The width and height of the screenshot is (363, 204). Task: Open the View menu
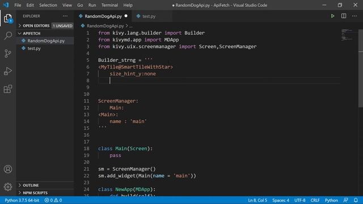(67, 5)
